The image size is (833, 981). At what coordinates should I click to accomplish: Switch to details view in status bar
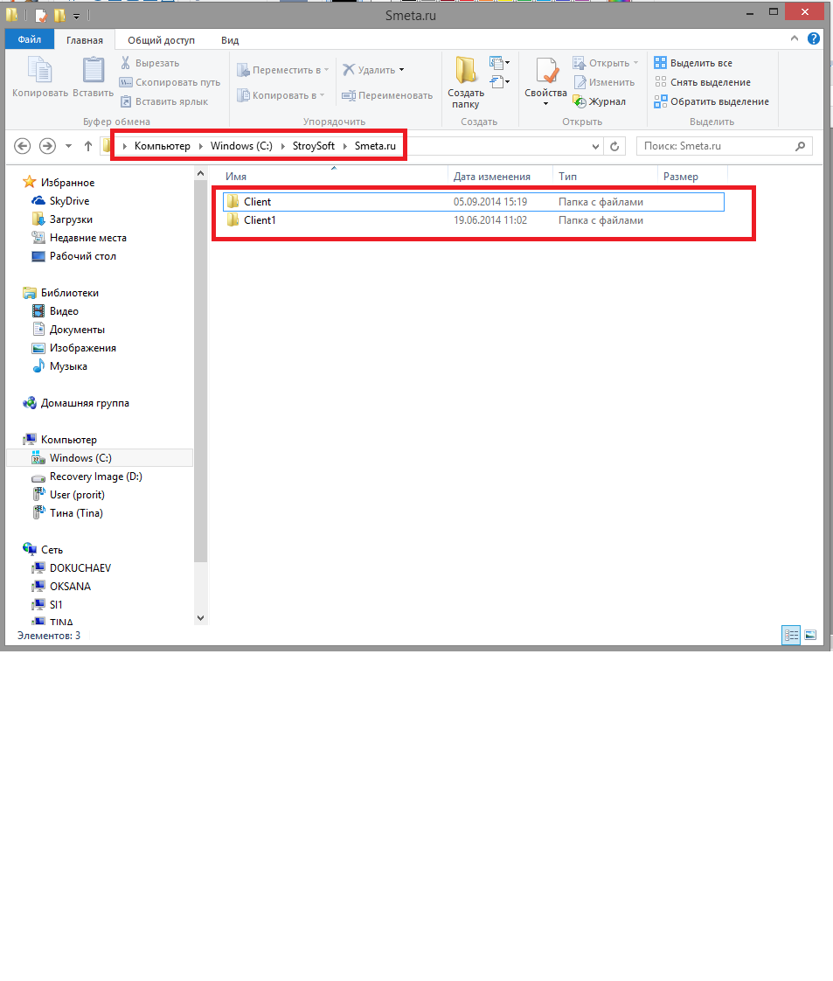[791, 636]
